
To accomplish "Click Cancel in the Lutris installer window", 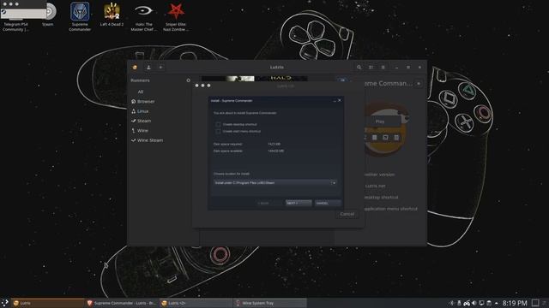I will tap(347, 214).
